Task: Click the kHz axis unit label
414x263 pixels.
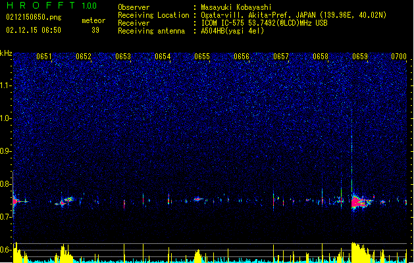Action: (x=6, y=53)
